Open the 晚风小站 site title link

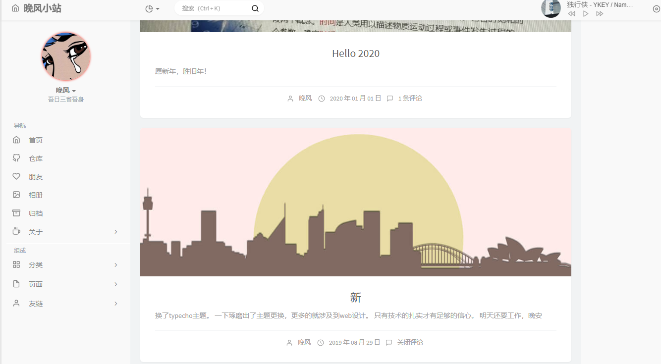[x=42, y=8]
